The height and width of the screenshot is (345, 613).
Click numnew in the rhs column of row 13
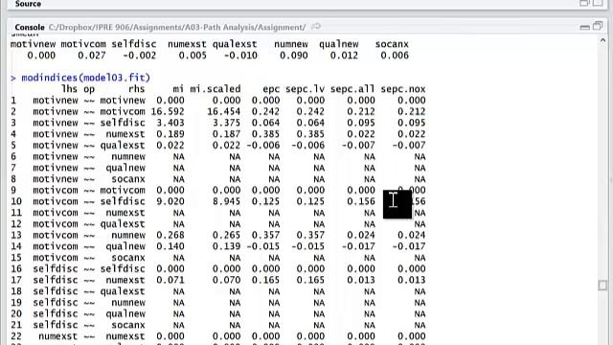click(127, 235)
